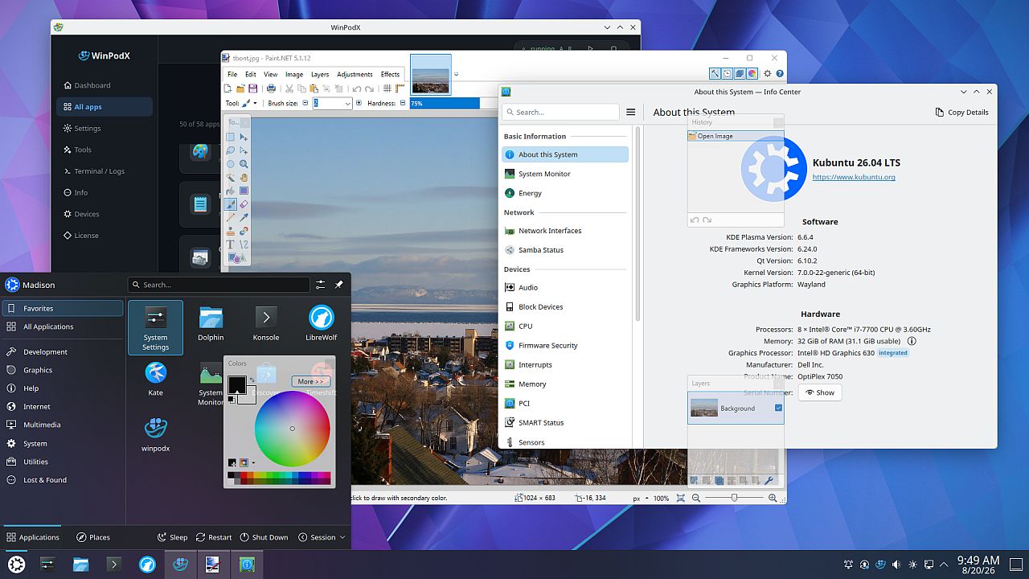The height and width of the screenshot is (579, 1029).
Task: Open the Tool chooser dropdown in Paint.NET
Action: tap(250, 103)
